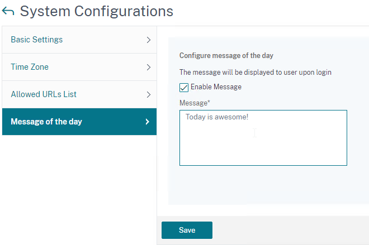
Task: Click the Message* field label
Action: pyautogui.click(x=195, y=103)
